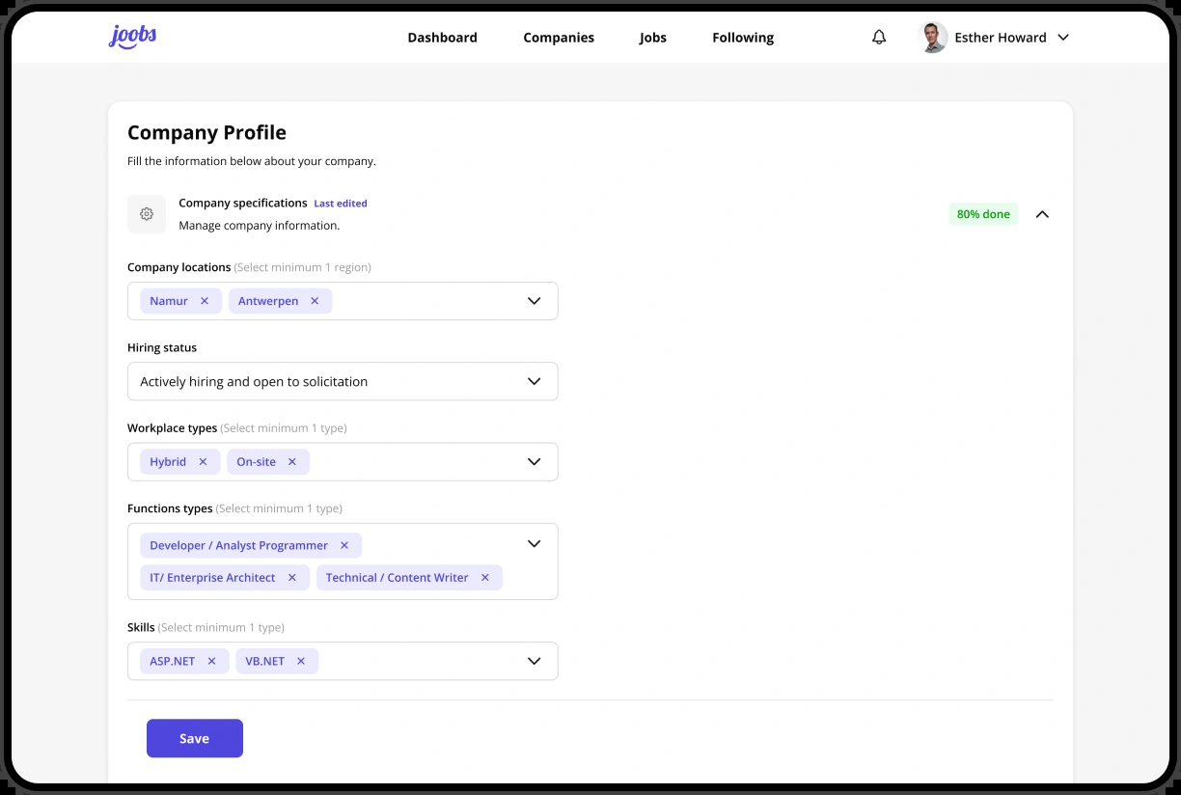Open the Hiring status dropdown
The width and height of the screenshot is (1181, 795).
[343, 381]
